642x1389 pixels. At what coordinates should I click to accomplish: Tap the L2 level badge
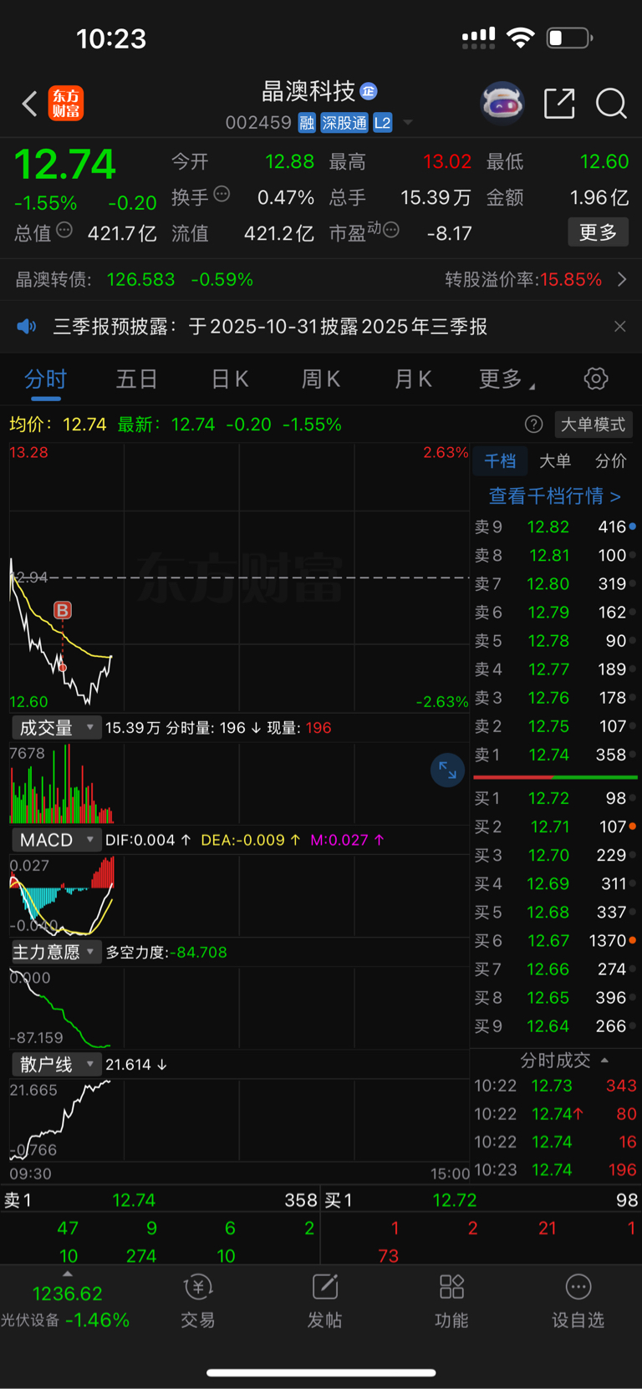(x=382, y=123)
